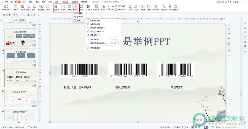Insert slide number (幻灯片编号)
Image resolution: width=248 pixels, height=129 pixels.
click(120, 6)
